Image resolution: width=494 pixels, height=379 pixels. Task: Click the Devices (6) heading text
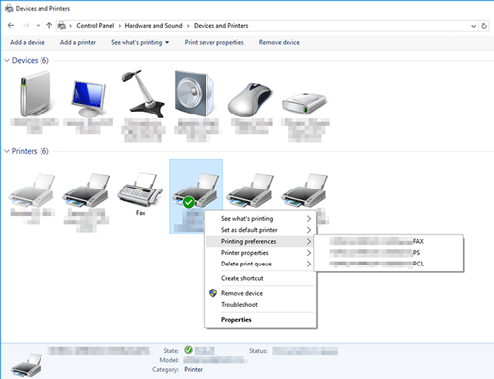click(31, 60)
